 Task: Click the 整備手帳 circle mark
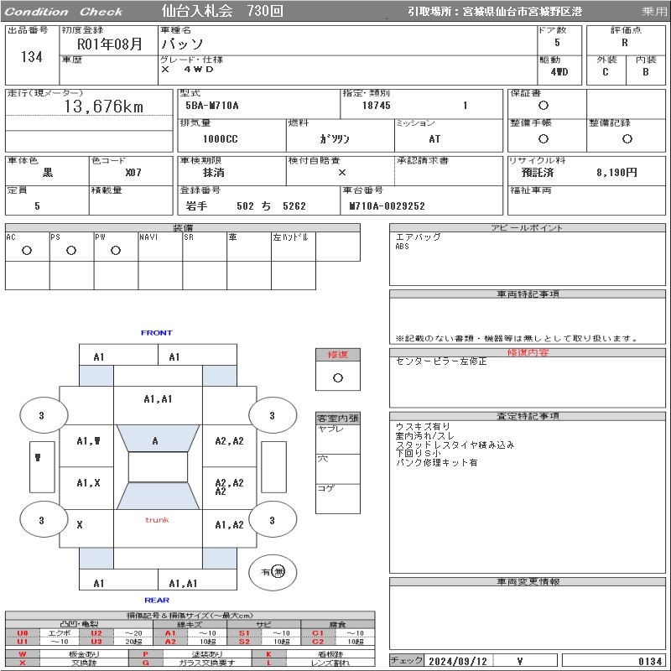pyautogui.click(x=544, y=138)
